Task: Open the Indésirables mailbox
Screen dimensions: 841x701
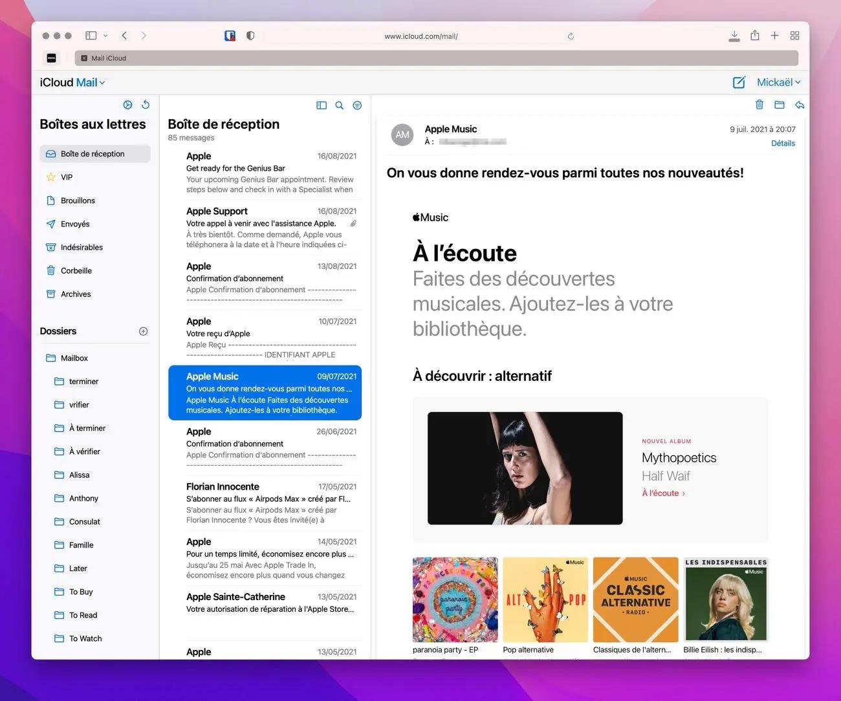Action: point(82,247)
